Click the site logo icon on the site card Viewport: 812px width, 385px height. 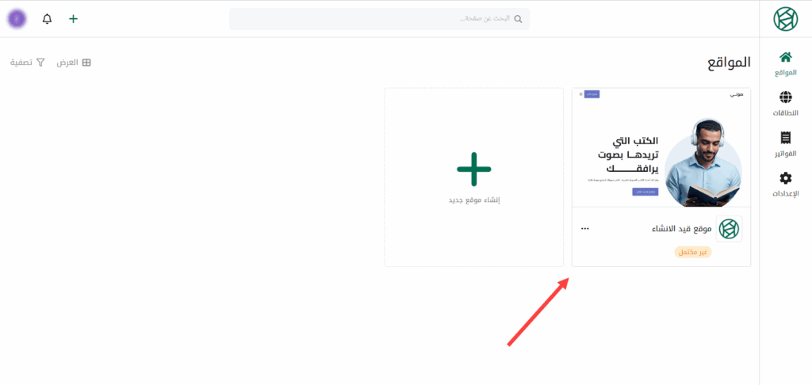tap(729, 229)
